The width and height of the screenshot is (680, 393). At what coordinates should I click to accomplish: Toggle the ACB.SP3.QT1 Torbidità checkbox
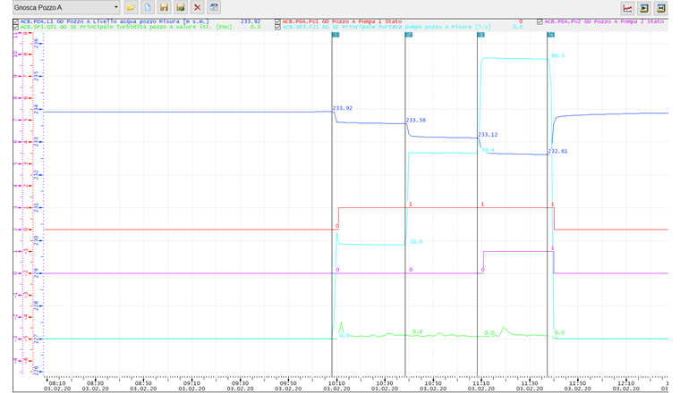coord(16,27)
